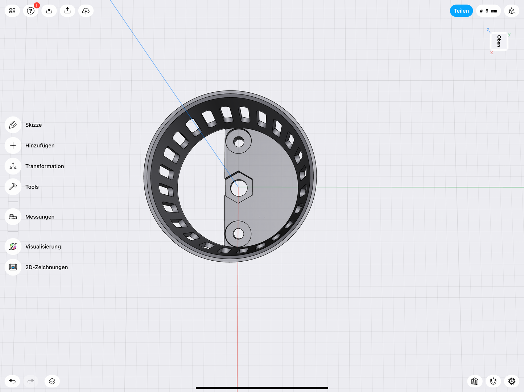Select the lower round boss hole
524x392 pixels.
coord(238,234)
